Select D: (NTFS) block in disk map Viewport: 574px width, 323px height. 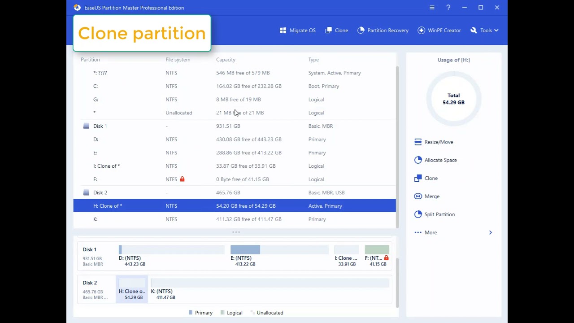(172, 256)
